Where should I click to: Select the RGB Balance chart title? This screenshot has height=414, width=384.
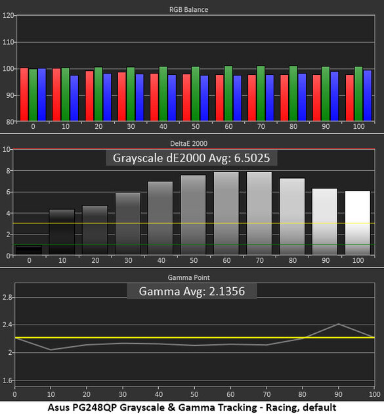(x=188, y=10)
